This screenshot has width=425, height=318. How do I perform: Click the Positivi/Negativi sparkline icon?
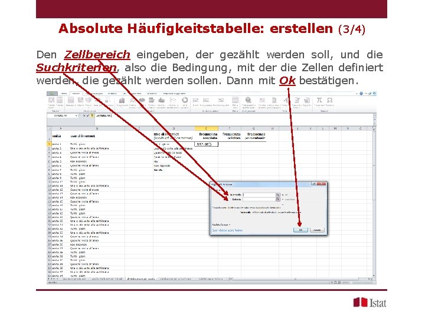tap(221, 100)
